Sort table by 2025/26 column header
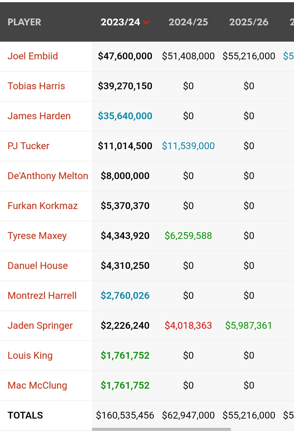 coord(249,22)
